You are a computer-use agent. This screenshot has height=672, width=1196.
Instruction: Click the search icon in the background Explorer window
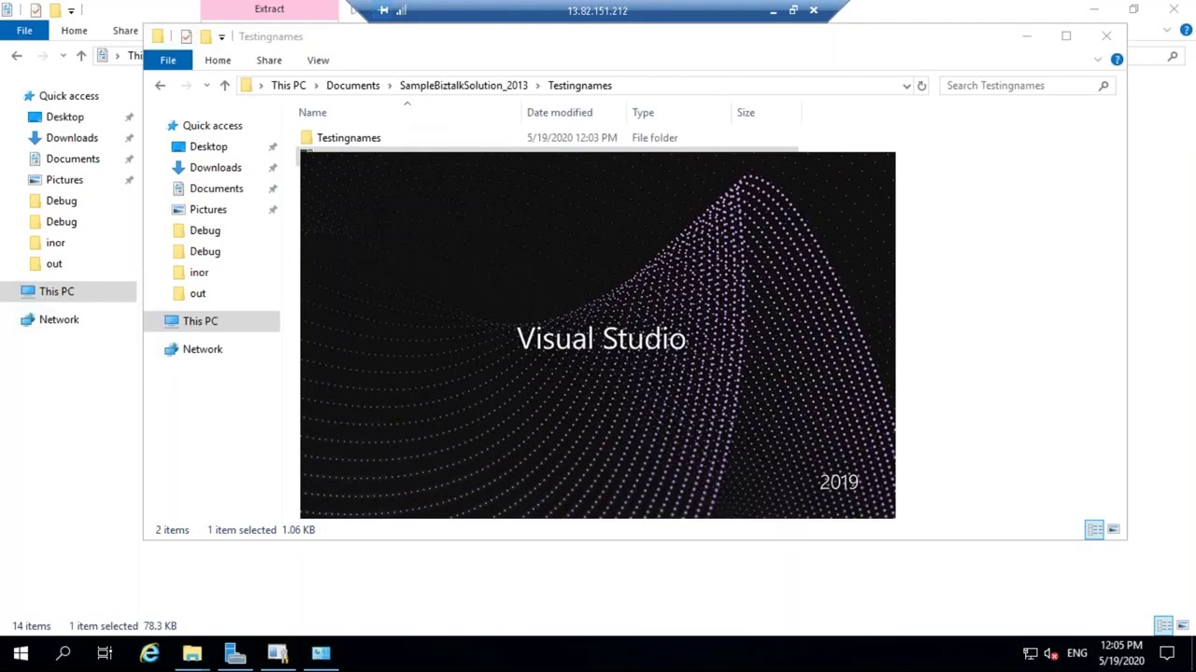[1173, 56]
